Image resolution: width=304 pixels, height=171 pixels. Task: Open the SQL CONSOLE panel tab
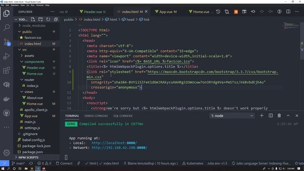(x=123, y=116)
